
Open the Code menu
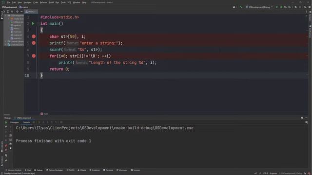coord(36,2)
